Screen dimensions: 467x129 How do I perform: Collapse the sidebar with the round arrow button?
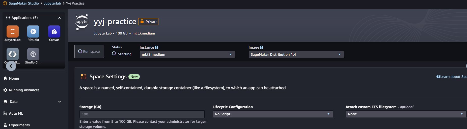pyautogui.click(x=11, y=66)
